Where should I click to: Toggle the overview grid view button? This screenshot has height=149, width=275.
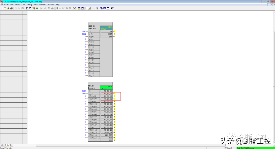click(x=82, y=8)
